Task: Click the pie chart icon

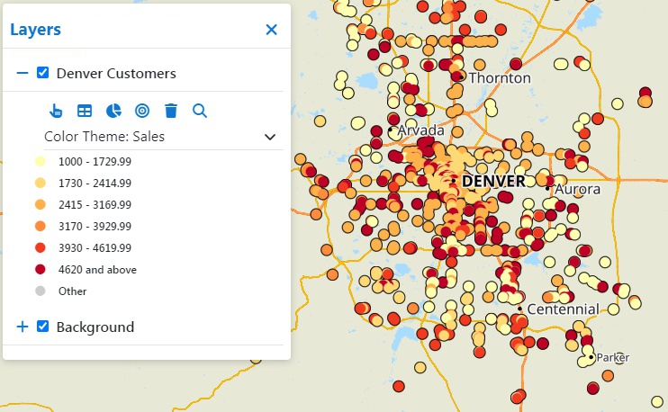Action: tap(113, 111)
